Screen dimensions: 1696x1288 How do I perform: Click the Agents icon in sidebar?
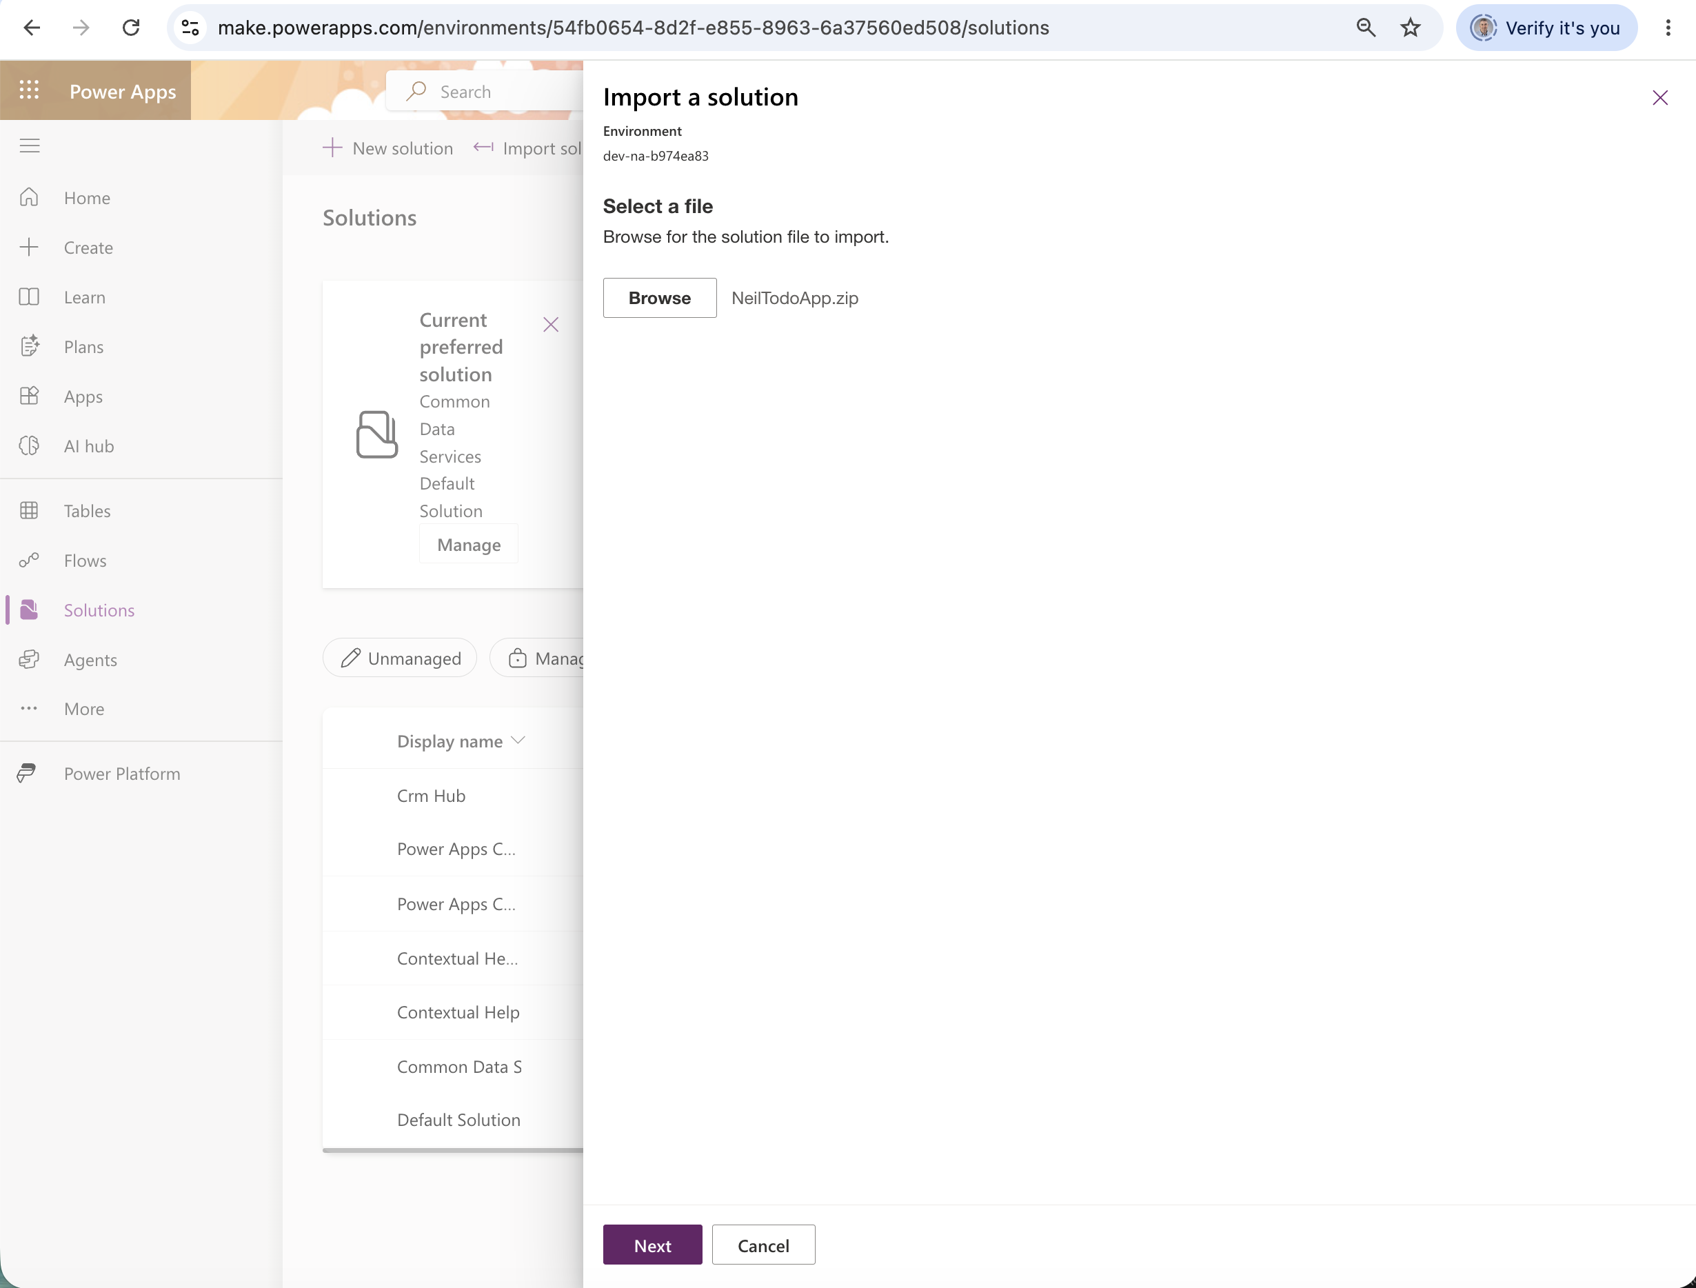[29, 659]
